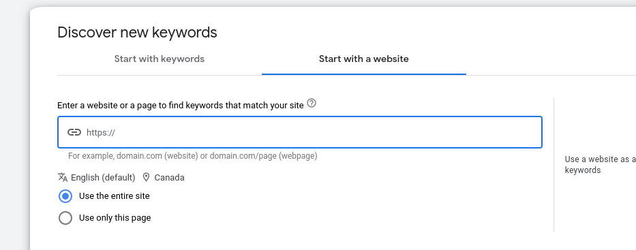
Task: Change the English (default) language setting
Action: pos(103,178)
